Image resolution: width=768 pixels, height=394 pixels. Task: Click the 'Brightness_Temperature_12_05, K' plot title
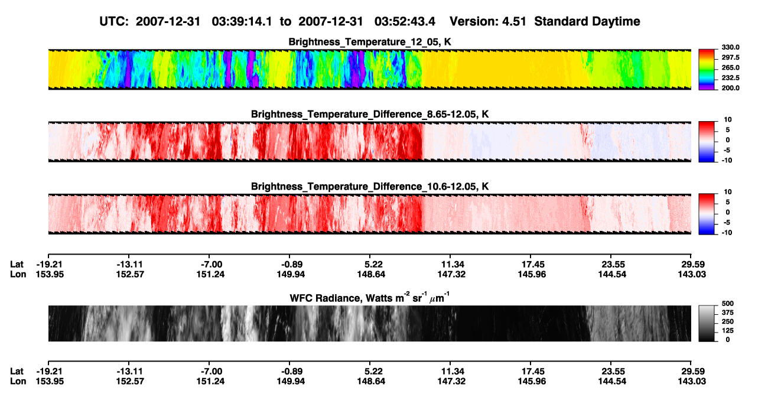click(x=370, y=42)
